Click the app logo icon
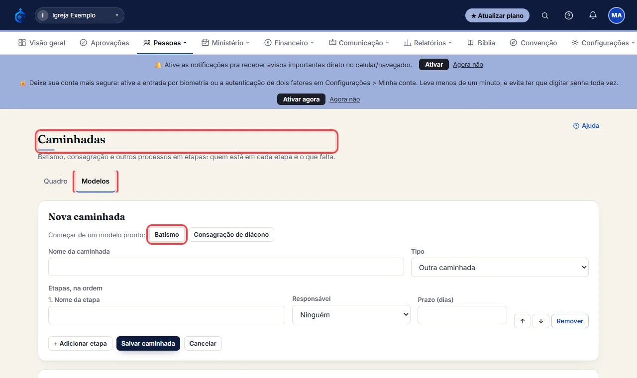Viewport: 637px width, 378px height. (20, 15)
